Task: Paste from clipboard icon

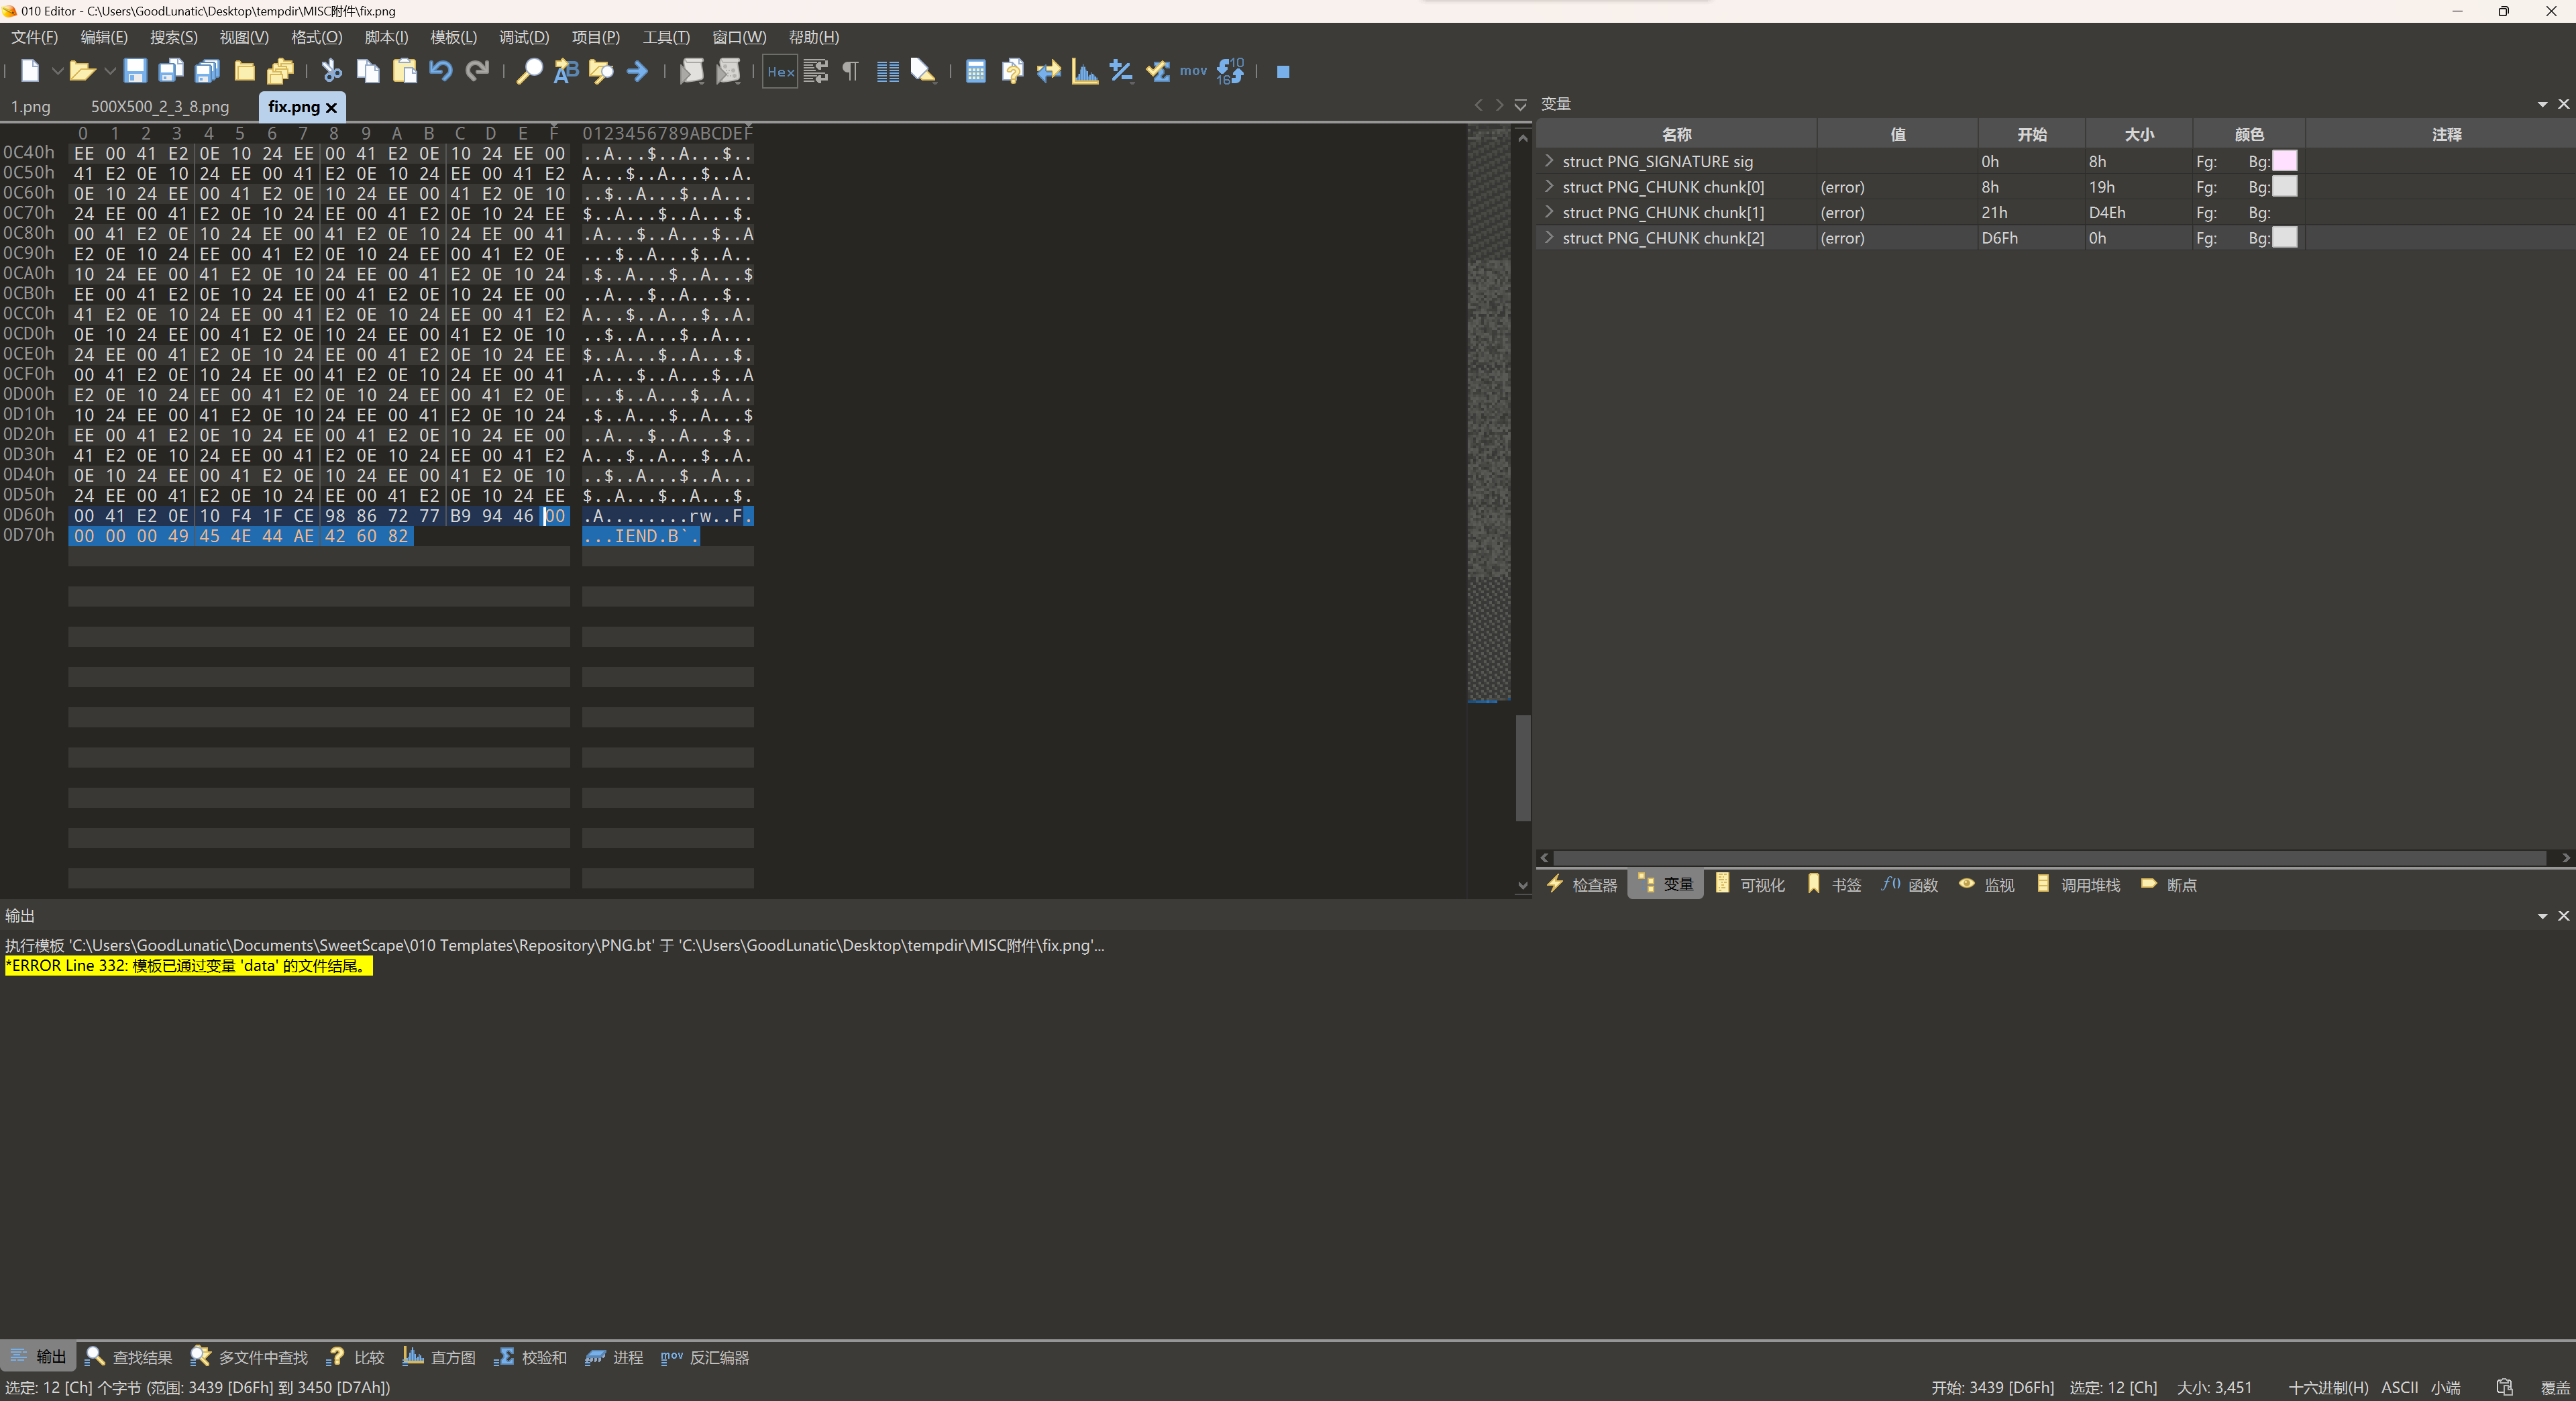Action: coord(405,71)
